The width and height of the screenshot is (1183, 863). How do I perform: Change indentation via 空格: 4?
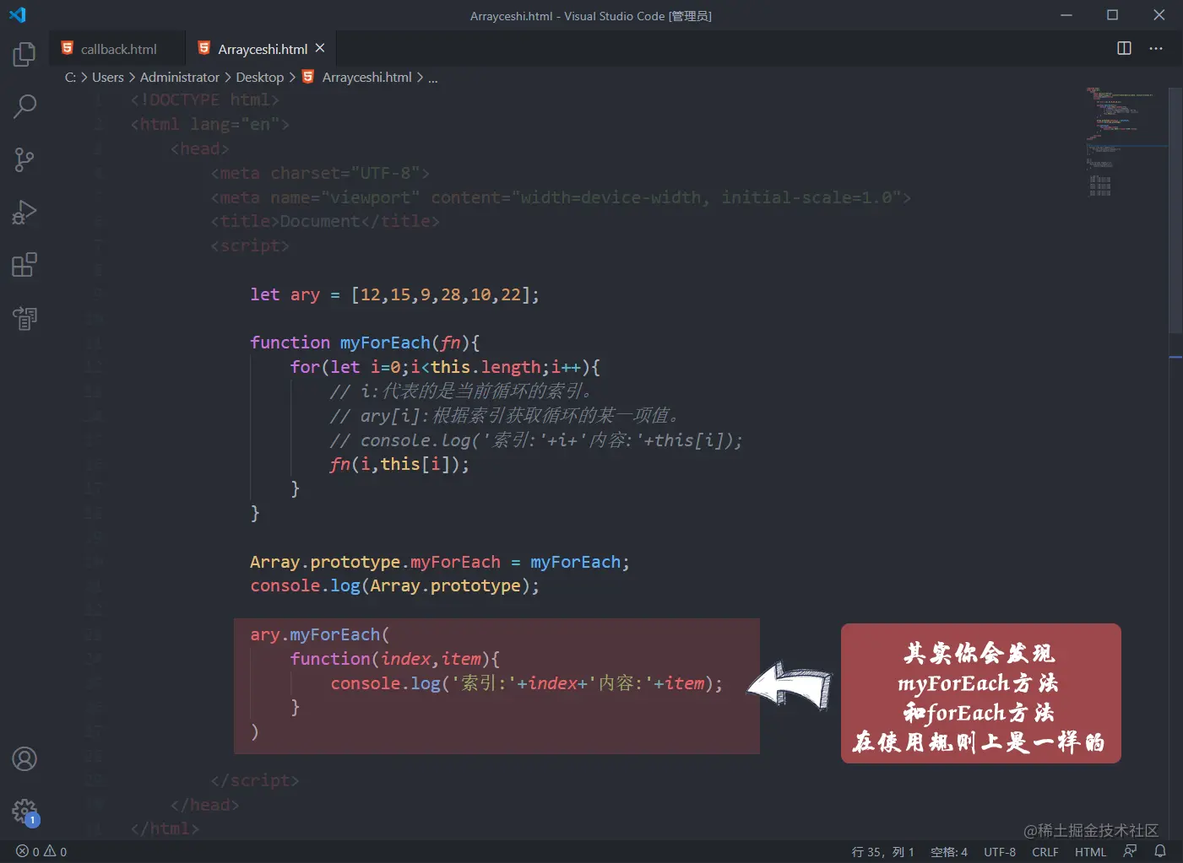[949, 851]
